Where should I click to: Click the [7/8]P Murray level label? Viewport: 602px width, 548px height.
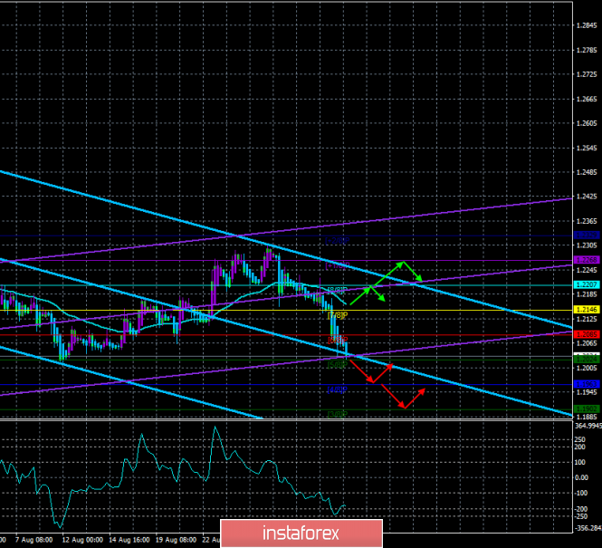[338, 315]
